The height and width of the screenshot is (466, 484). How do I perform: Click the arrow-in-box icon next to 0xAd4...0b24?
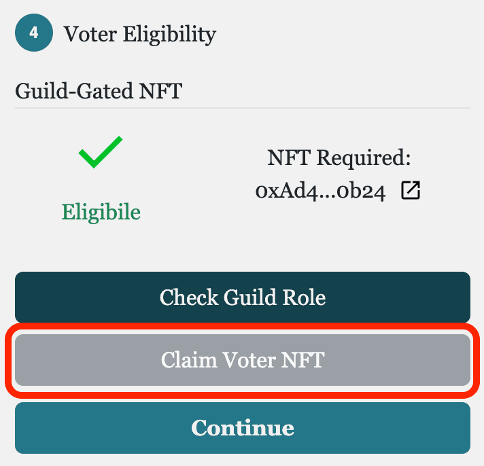(x=411, y=190)
